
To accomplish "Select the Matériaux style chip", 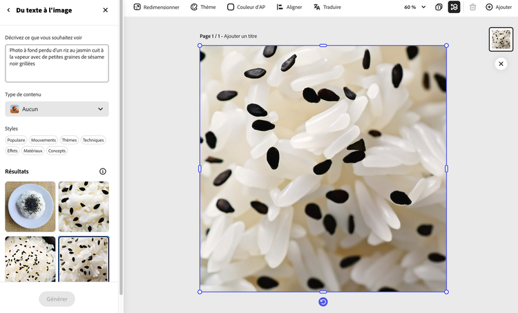I will 32,151.
